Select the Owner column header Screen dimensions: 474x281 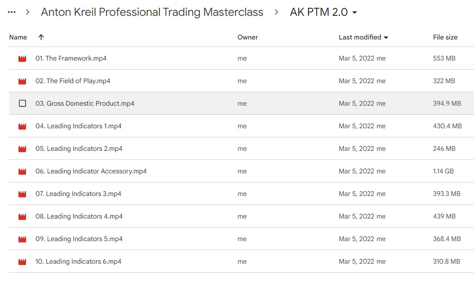pyautogui.click(x=247, y=37)
